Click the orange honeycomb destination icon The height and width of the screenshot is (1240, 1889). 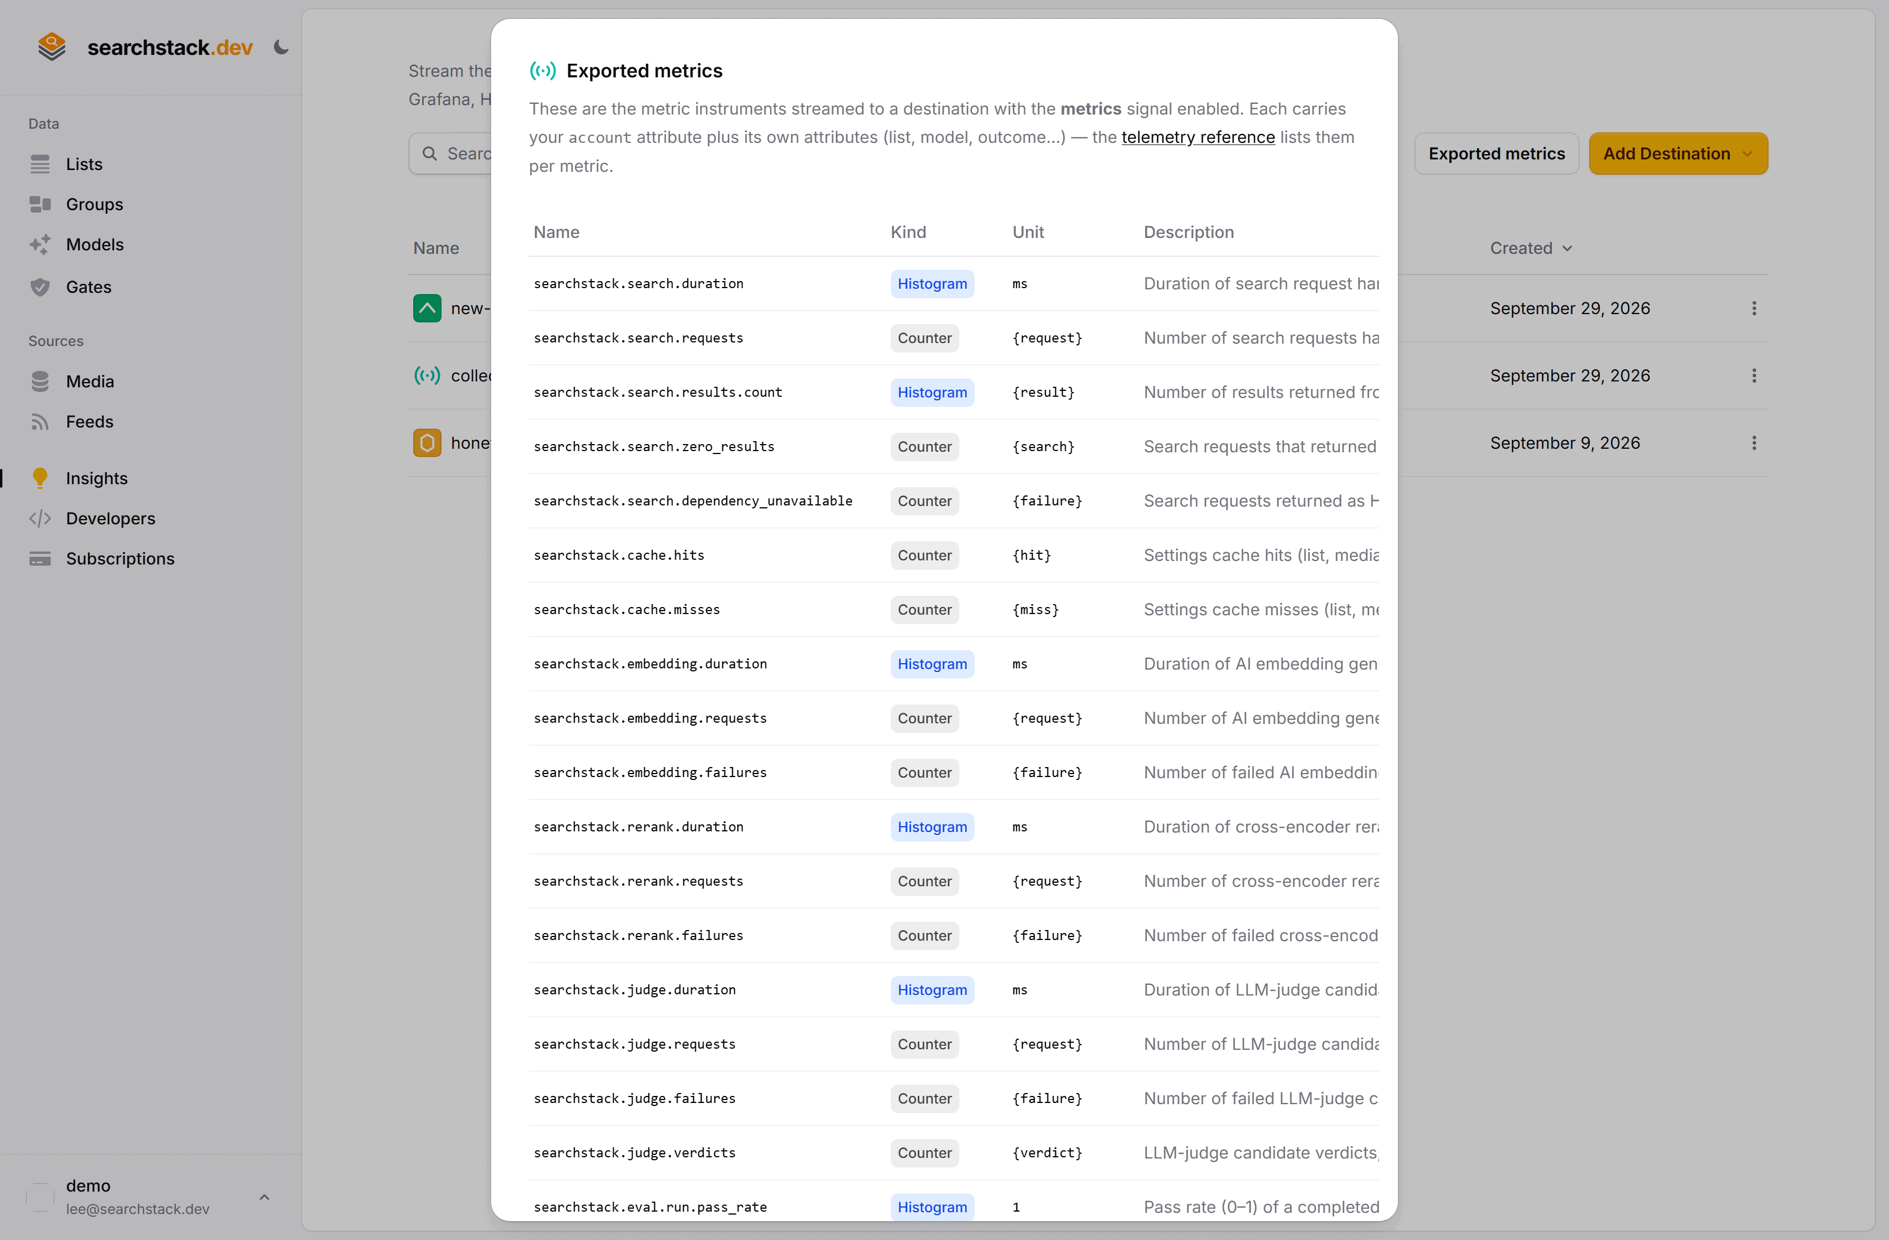pos(427,443)
